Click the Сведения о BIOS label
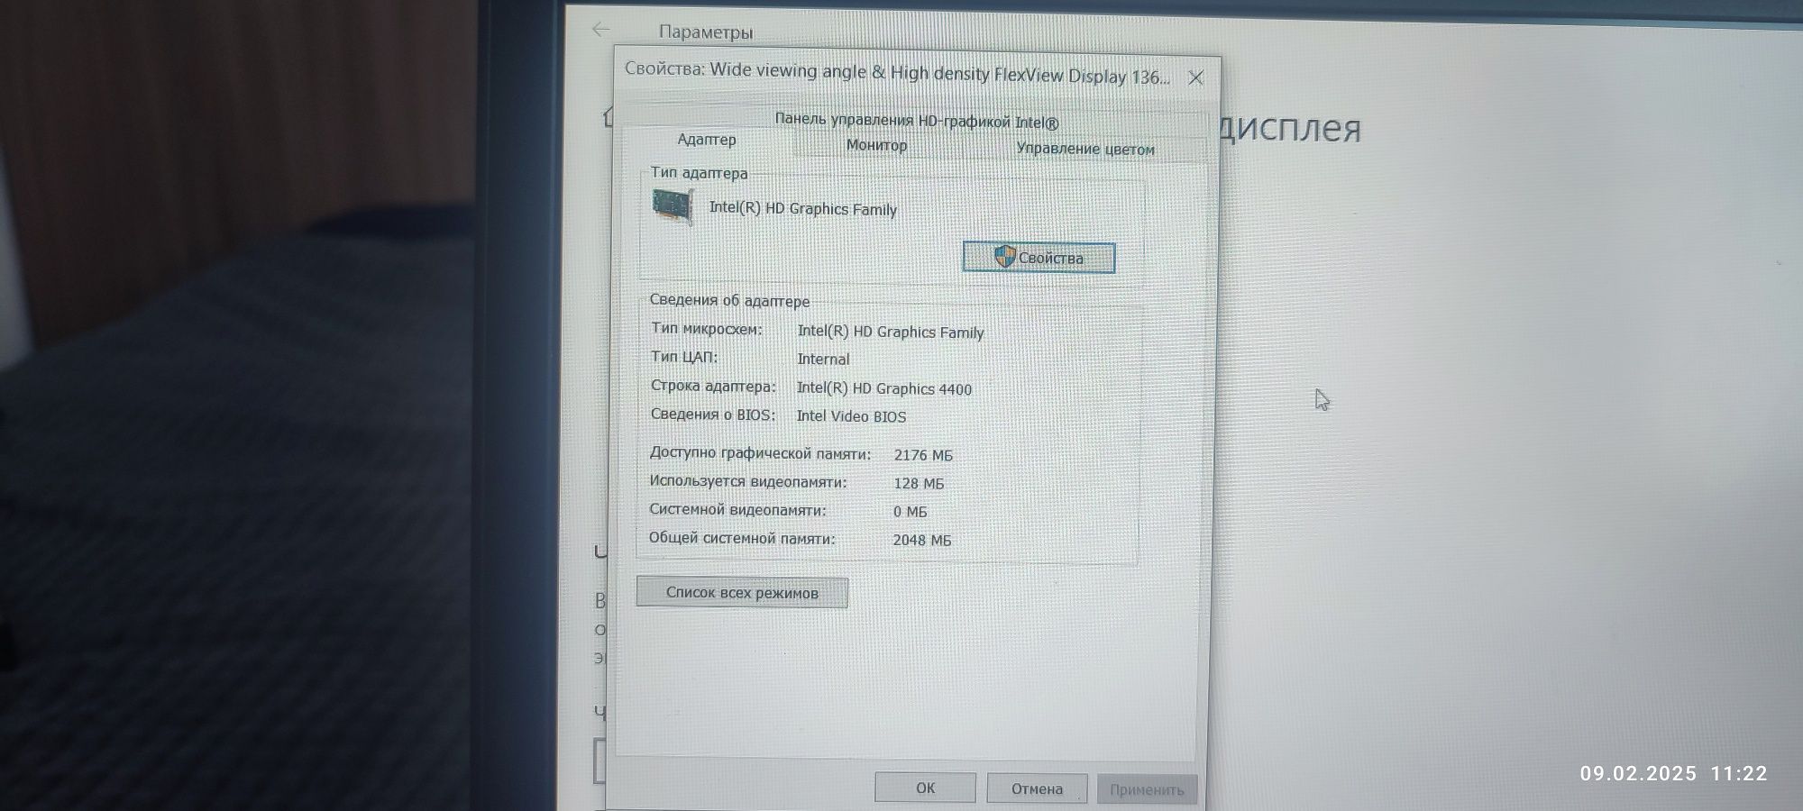This screenshot has height=811, width=1803. (712, 415)
